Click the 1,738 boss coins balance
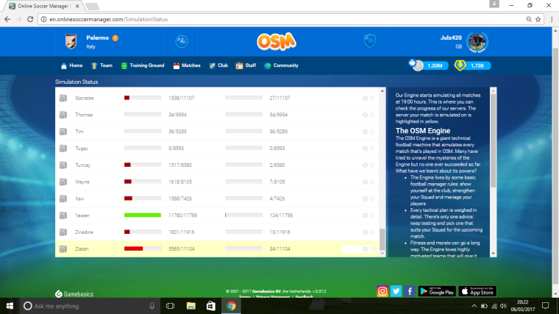The width and height of the screenshot is (559, 314). point(472,65)
